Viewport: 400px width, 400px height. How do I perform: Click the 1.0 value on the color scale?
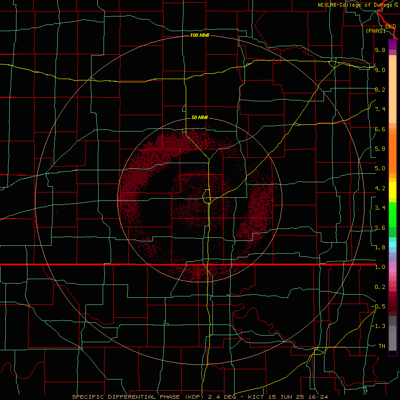coord(380,267)
